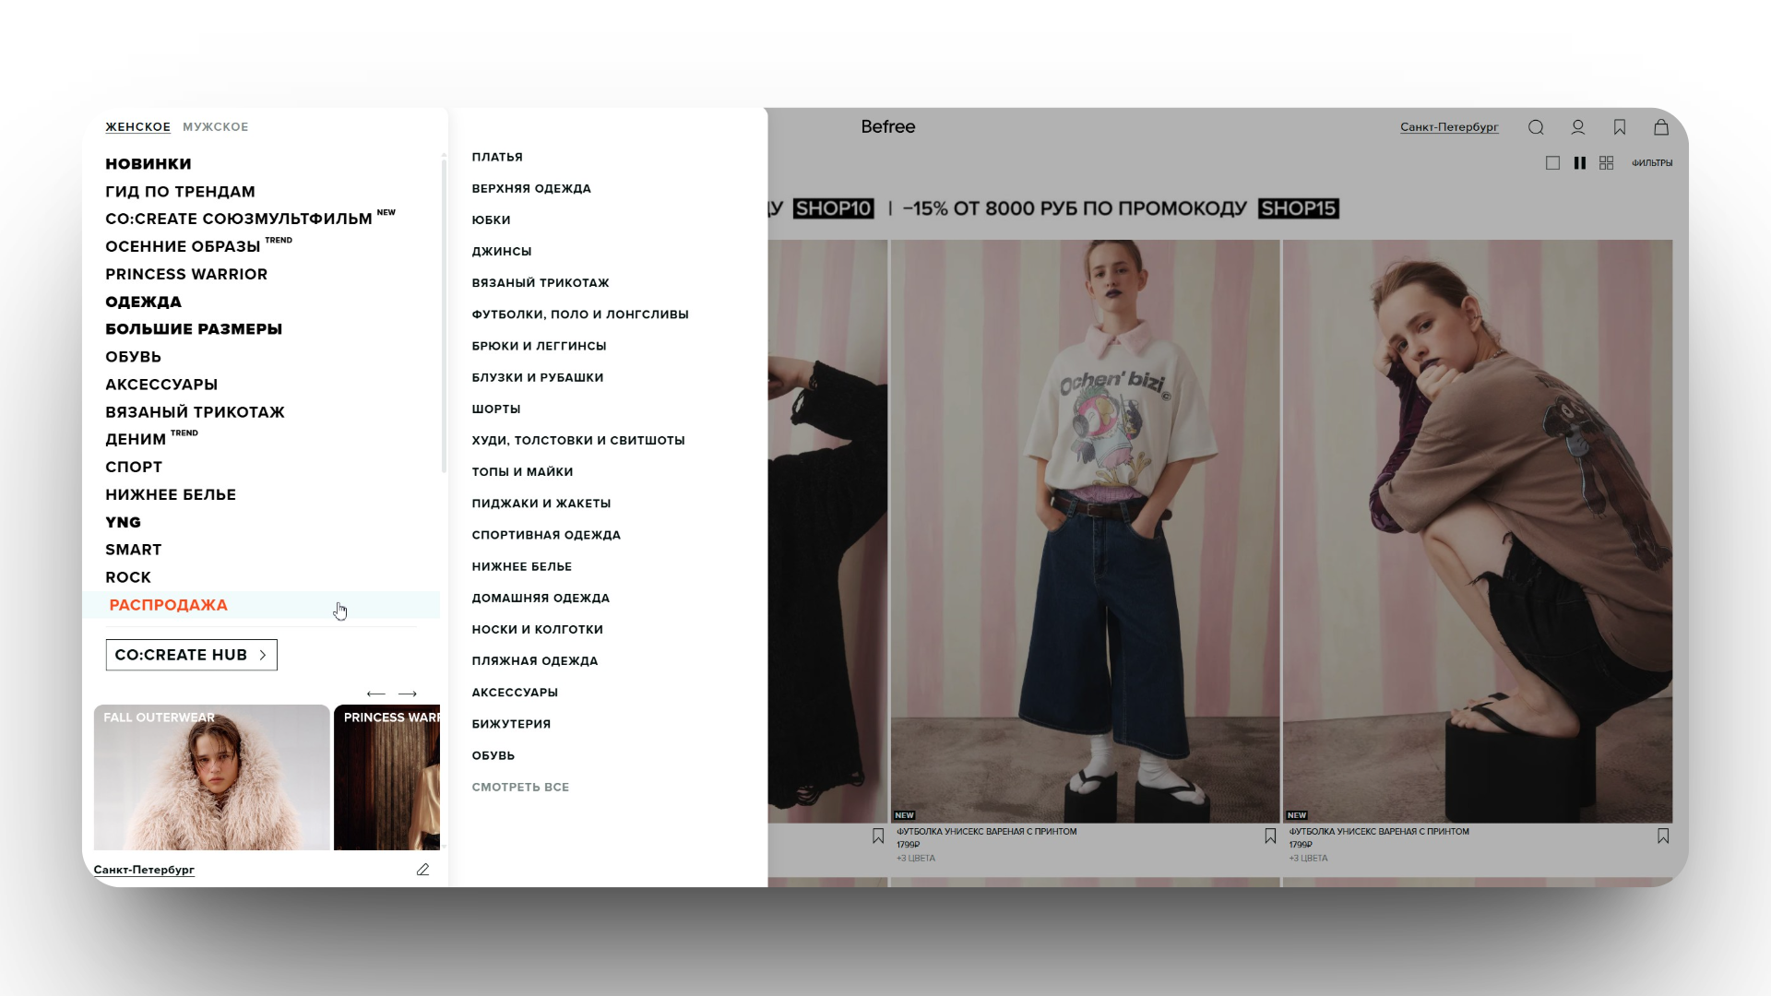The image size is (1771, 996).
Task: Click СМОТРЕТЬ ВСЕ link
Action: (520, 788)
